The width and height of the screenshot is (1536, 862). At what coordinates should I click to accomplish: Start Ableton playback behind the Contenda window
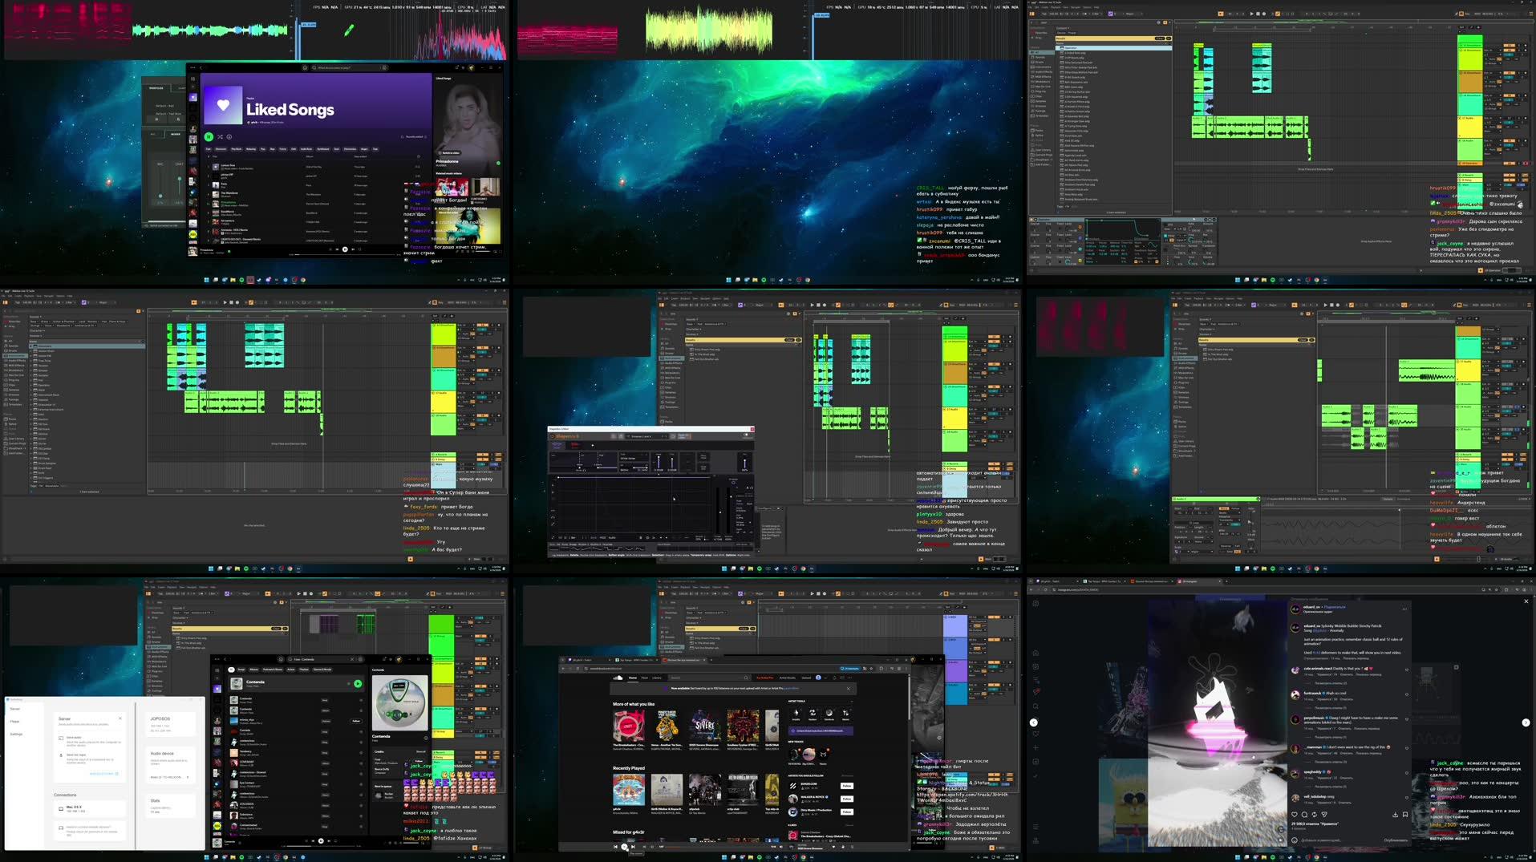298,593
